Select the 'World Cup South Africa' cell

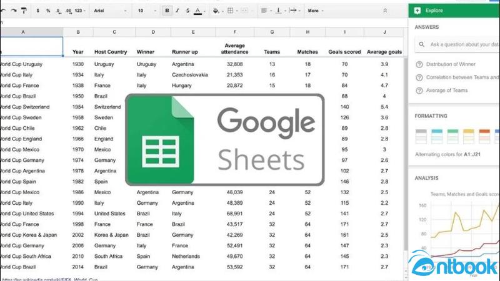pyautogui.click(x=26, y=256)
